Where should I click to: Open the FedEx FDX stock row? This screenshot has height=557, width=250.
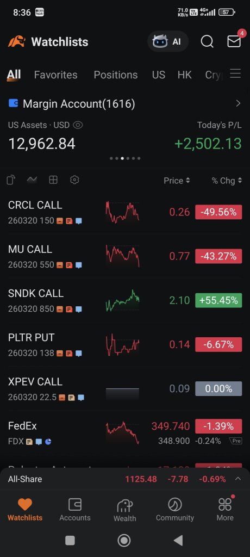pos(125,433)
